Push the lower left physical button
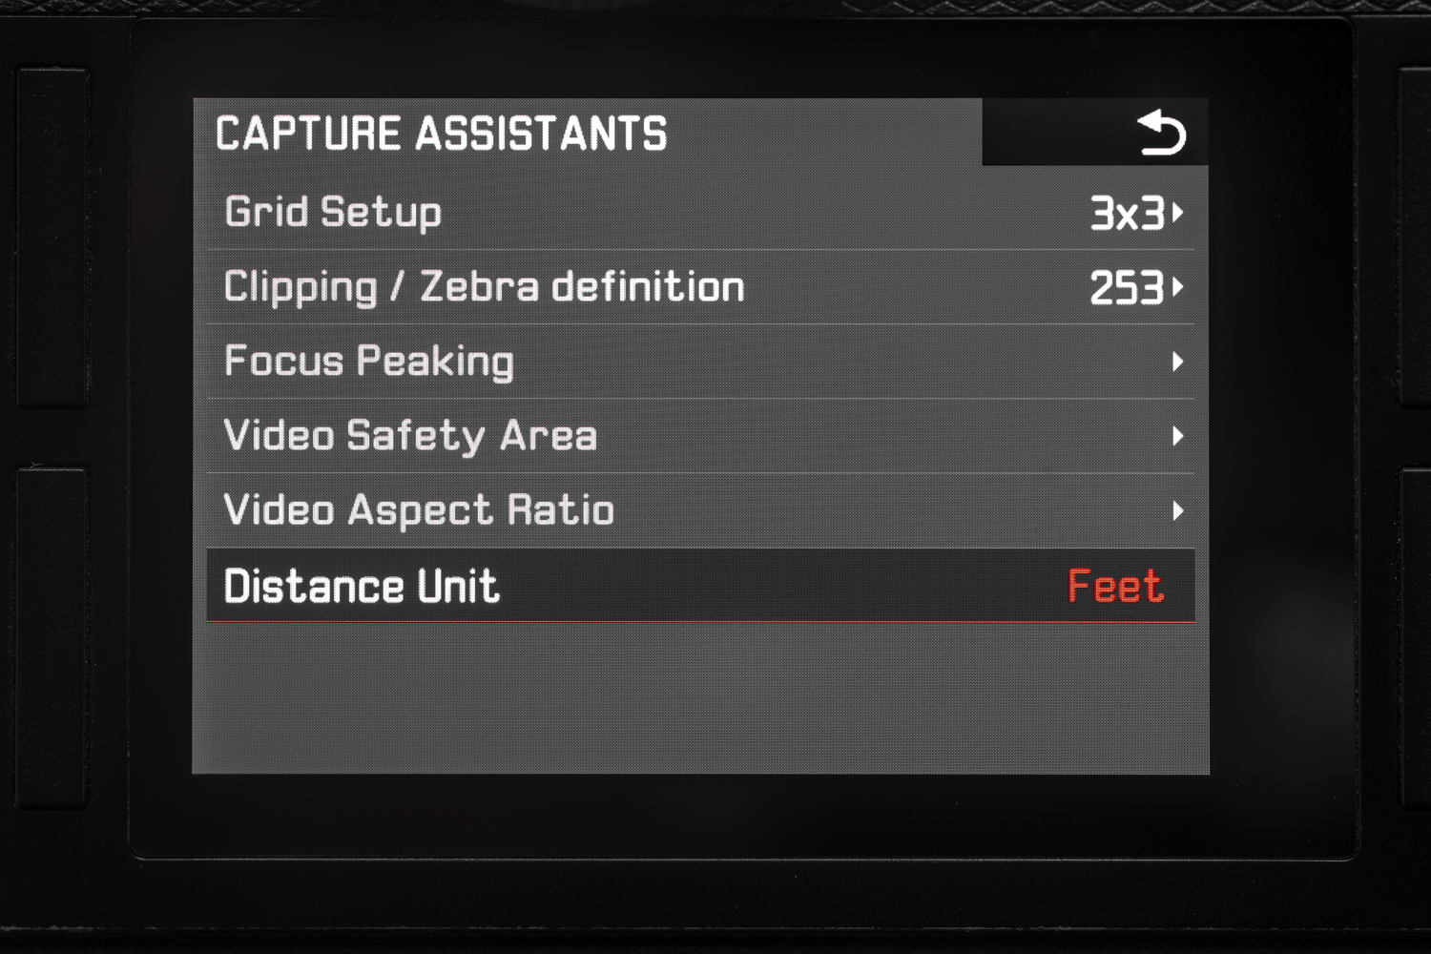Image resolution: width=1431 pixels, height=954 pixels. (x=52, y=637)
